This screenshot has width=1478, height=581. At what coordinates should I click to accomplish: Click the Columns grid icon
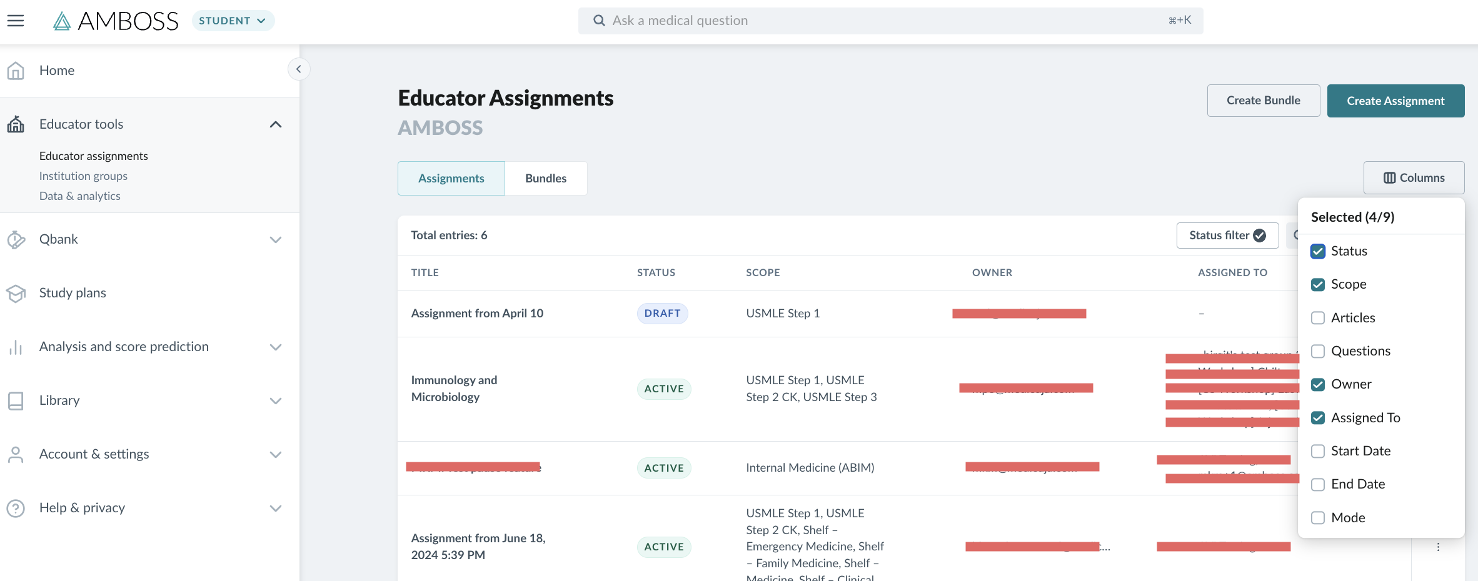[1389, 178]
